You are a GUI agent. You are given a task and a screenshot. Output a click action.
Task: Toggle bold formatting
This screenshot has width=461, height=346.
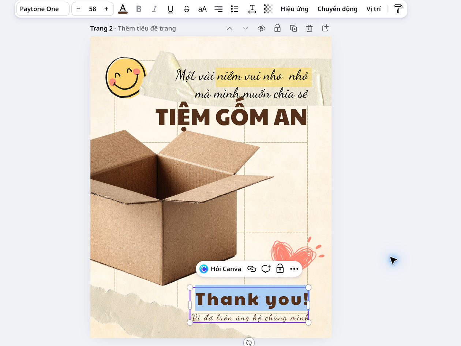(x=139, y=9)
